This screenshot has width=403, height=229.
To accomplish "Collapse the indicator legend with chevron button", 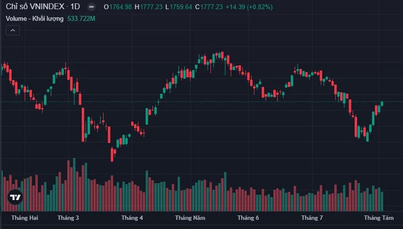I will click(x=13, y=30).
